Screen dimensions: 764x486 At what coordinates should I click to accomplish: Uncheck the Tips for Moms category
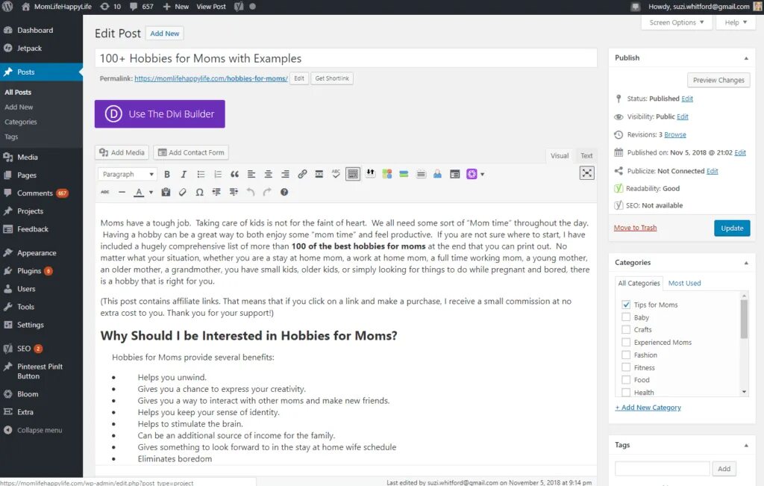(626, 305)
